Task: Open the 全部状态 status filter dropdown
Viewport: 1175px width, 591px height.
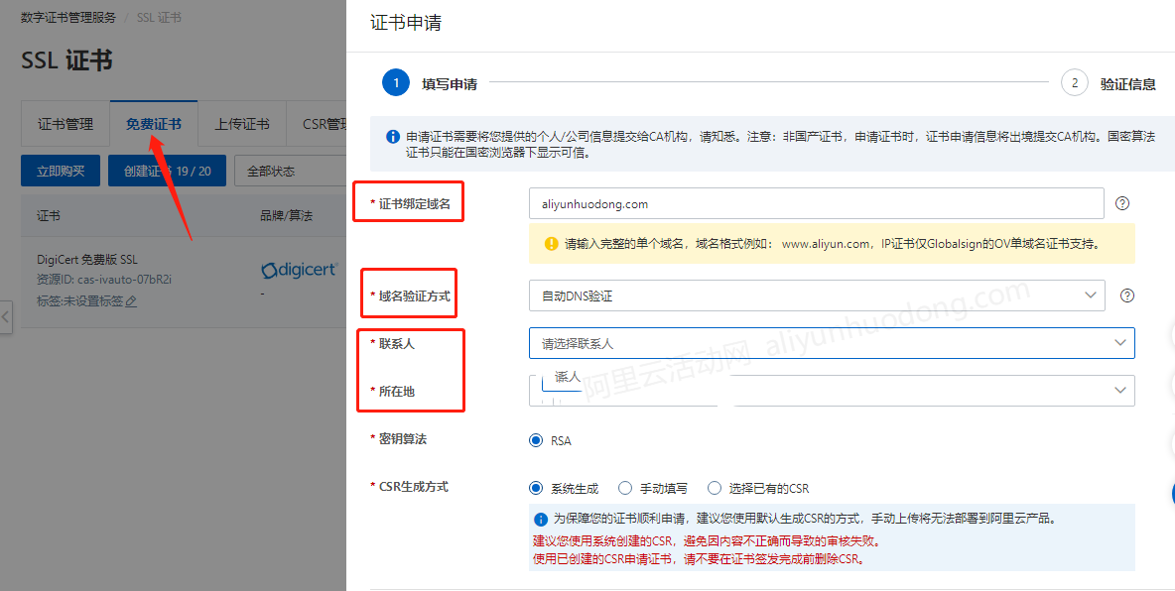Action: (x=291, y=171)
